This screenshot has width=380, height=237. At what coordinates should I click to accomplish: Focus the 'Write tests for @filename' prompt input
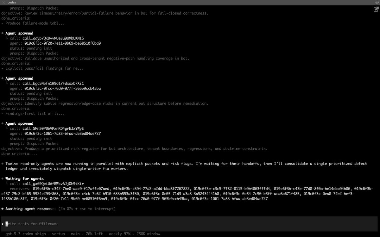[190, 224]
